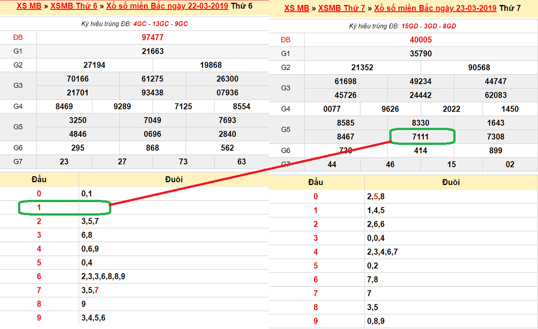This screenshot has height=329, width=538.
Task: Select the special prize number 97477
Action: [152, 38]
